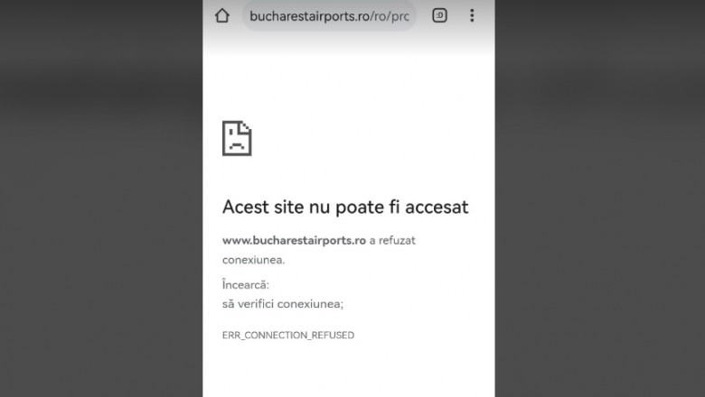Click the blank white area below the error code

(x=349, y=370)
